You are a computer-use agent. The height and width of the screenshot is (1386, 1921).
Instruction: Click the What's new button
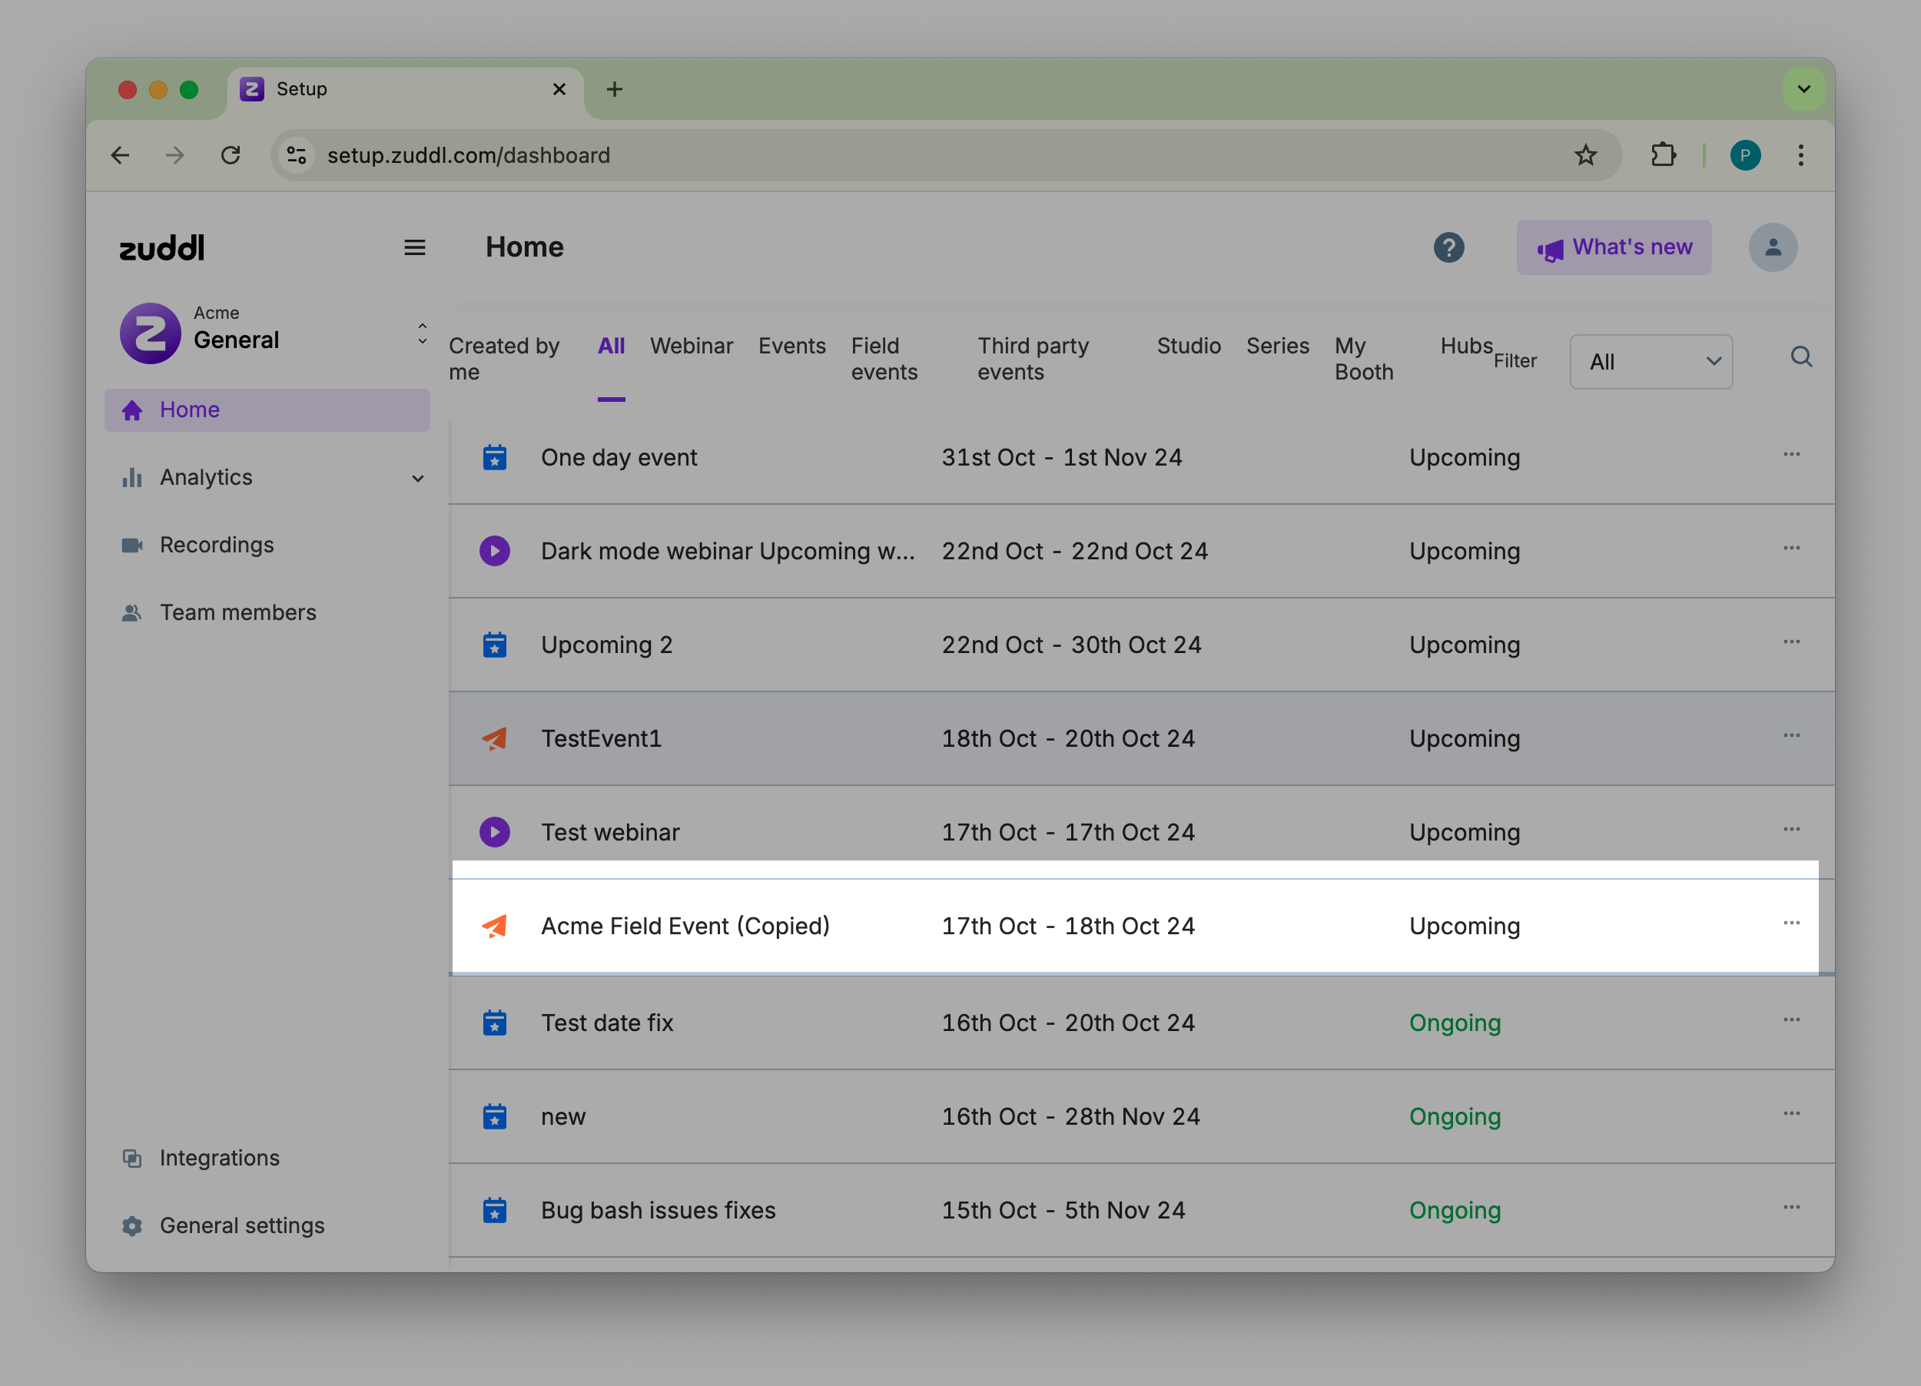(1613, 247)
